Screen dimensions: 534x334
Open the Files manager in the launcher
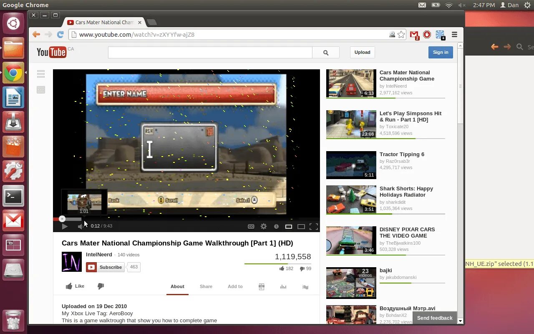pos(13,48)
